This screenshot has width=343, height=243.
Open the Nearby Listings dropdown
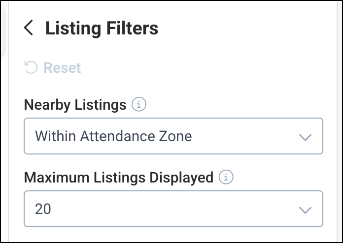(x=173, y=136)
